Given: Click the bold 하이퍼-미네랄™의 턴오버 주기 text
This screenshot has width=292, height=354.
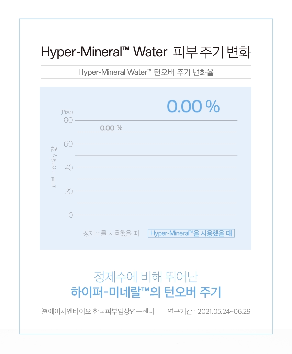Looking at the screenshot, I should coord(146,292).
